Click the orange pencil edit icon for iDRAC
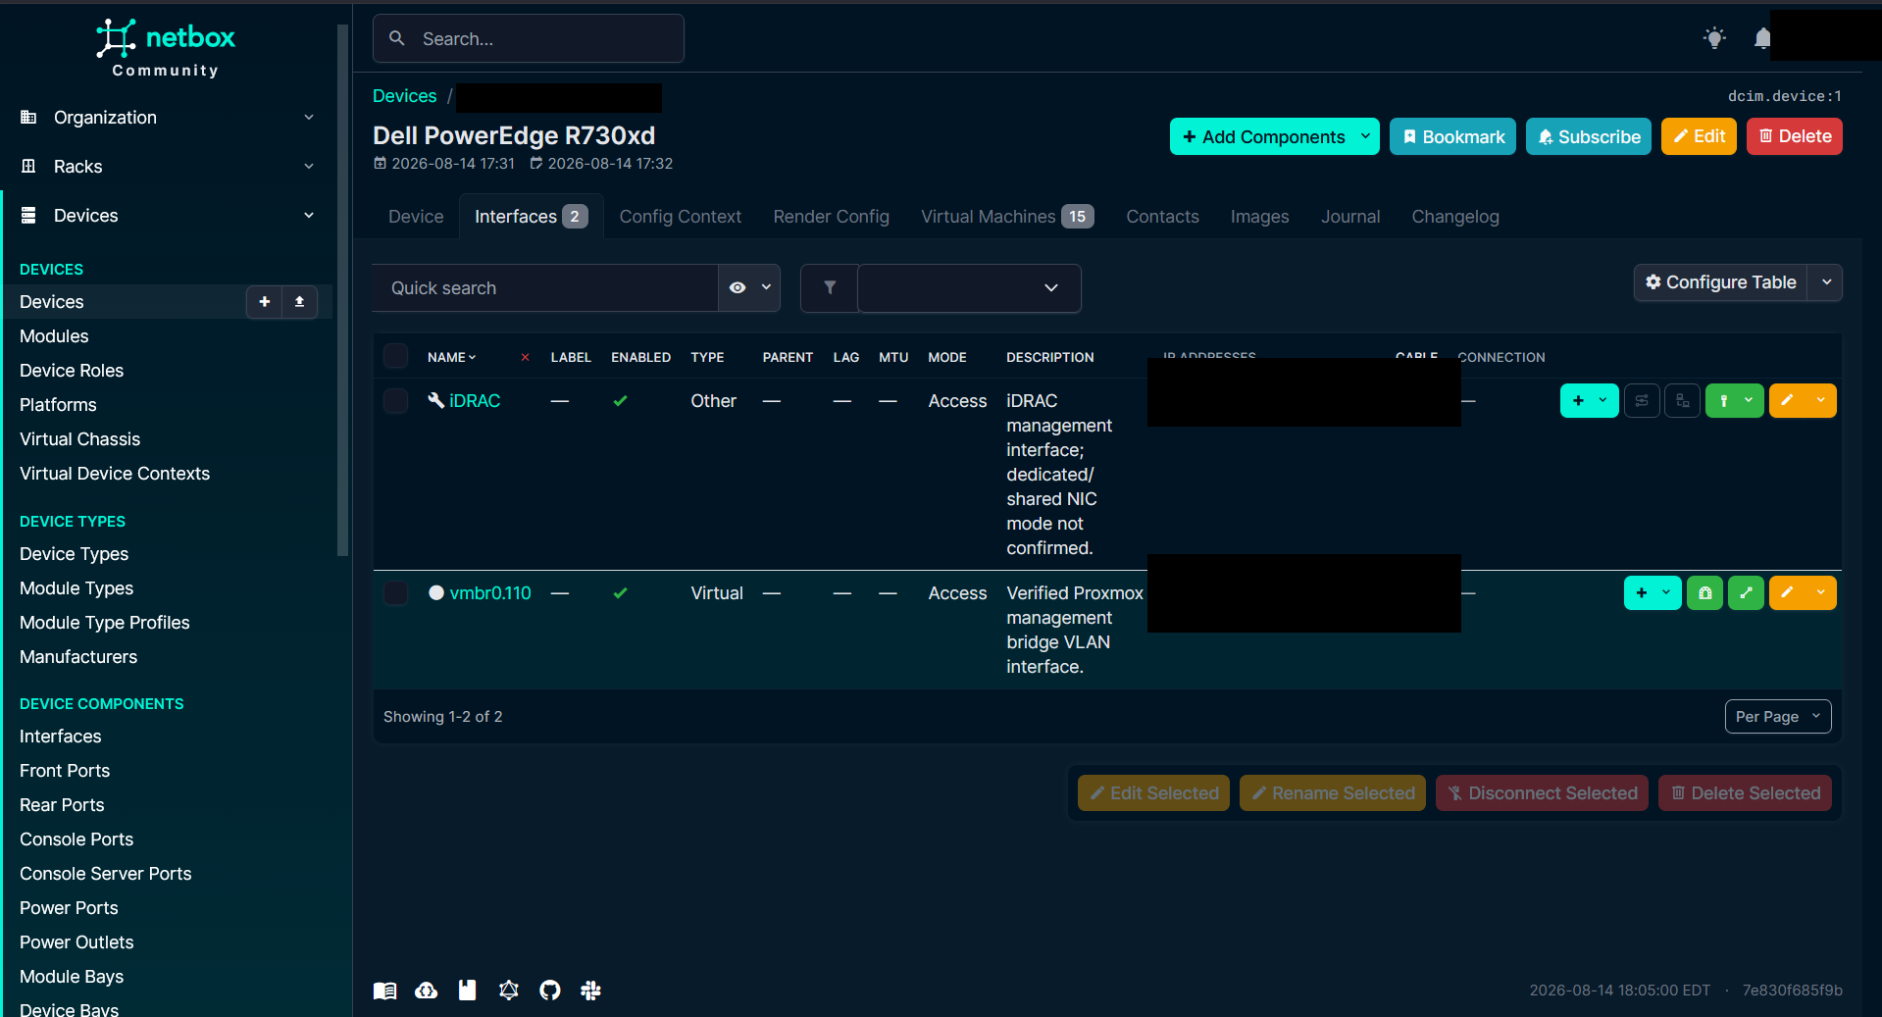Image resolution: width=1882 pixels, height=1017 pixels. point(1787,400)
